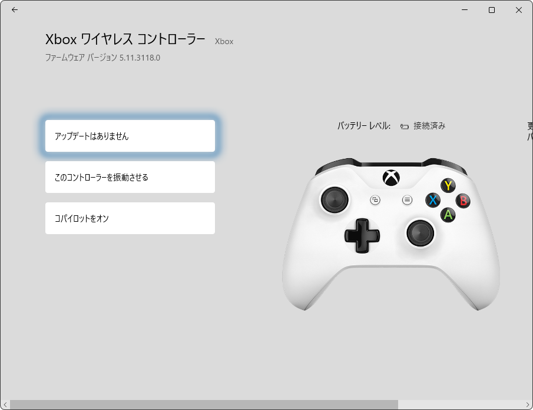The image size is (533, 410).
Task: Click the controller's Menu button
Action: coord(407,200)
